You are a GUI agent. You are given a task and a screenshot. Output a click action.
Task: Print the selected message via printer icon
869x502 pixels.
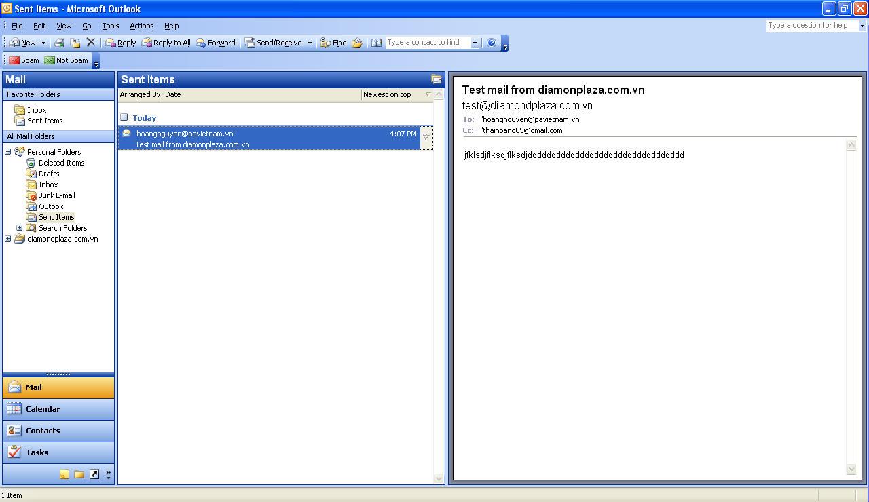(60, 43)
